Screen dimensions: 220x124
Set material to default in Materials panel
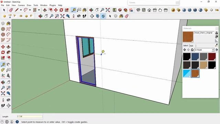(x=217, y=41)
